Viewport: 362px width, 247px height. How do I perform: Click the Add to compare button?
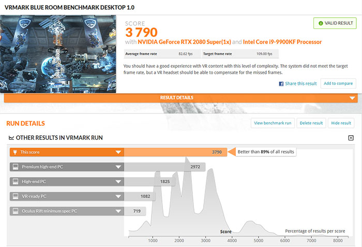coord(338,83)
